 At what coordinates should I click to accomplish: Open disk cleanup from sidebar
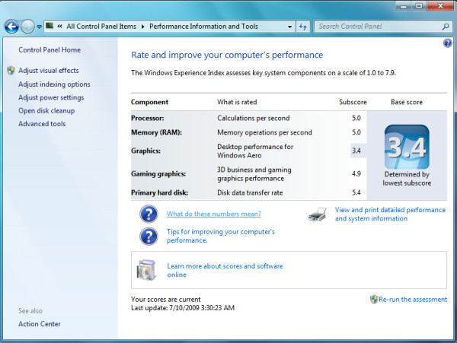[x=46, y=111]
